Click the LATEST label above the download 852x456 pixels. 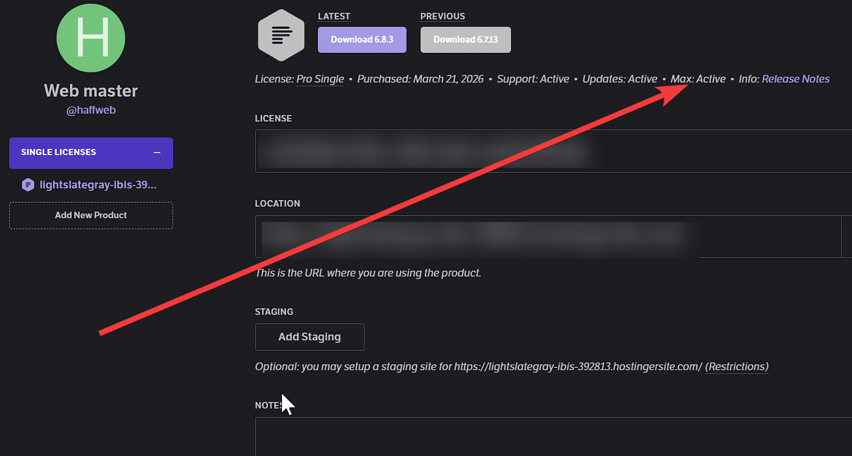point(334,16)
